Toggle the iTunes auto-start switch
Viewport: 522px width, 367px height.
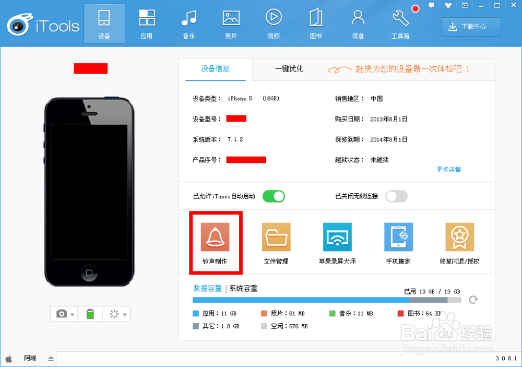[274, 196]
